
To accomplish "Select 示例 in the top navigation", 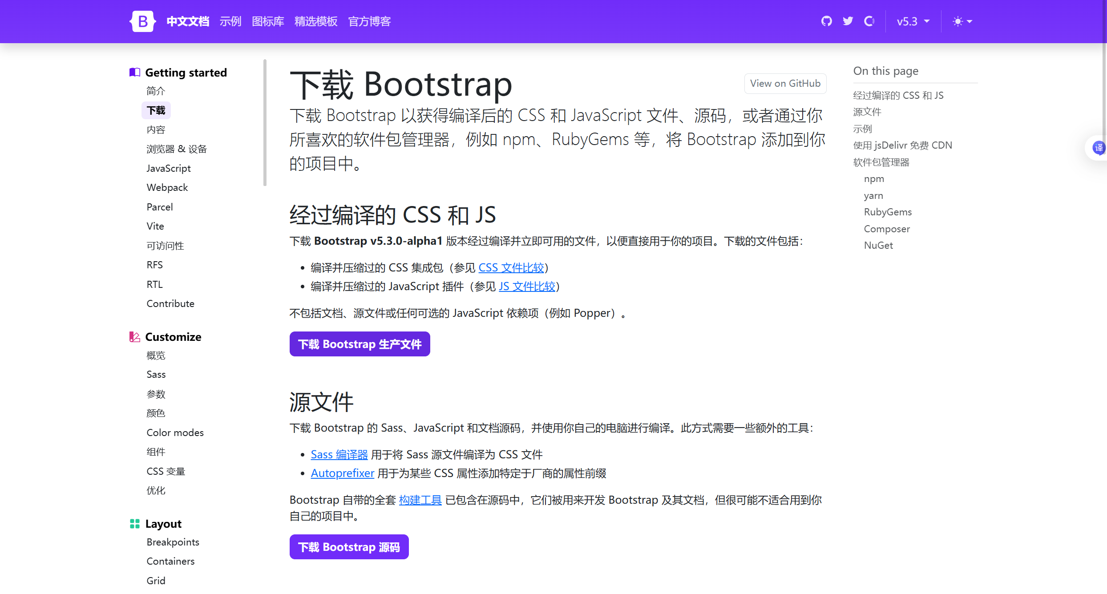I will [230, 21].
